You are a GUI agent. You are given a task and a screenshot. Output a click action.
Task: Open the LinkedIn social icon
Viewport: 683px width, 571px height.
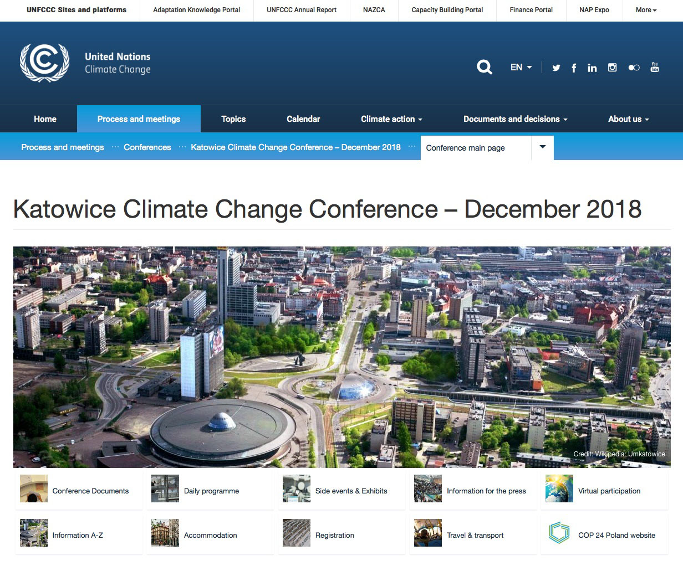pos(592,68)
